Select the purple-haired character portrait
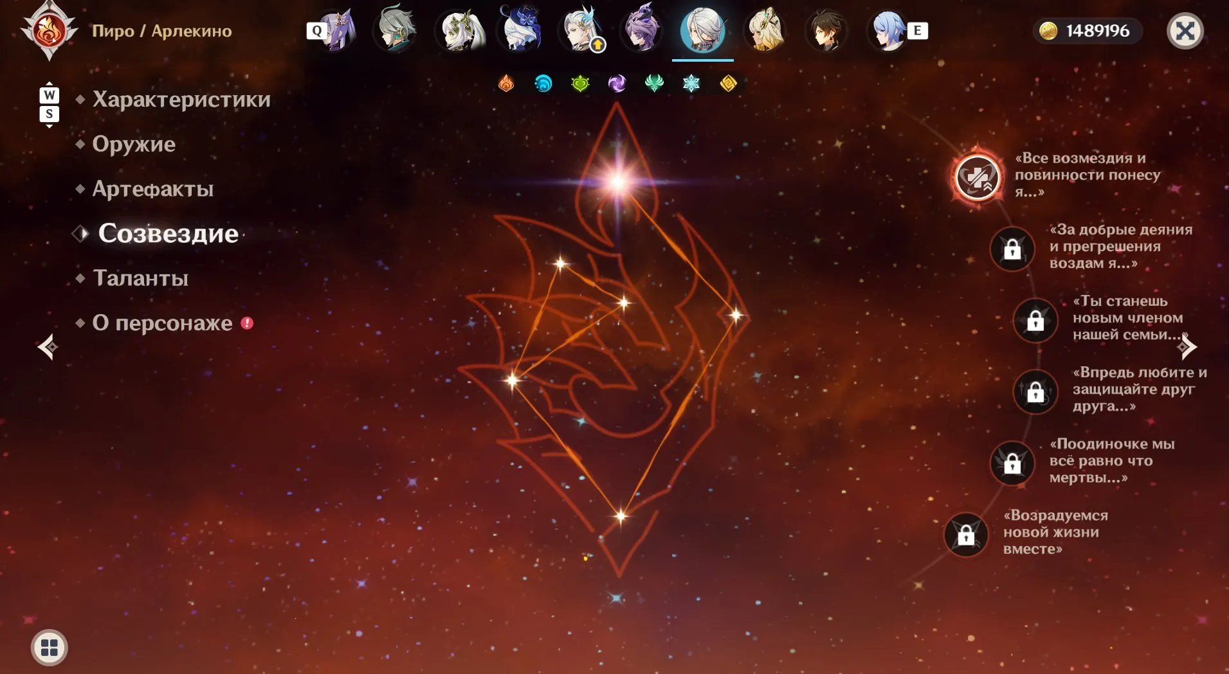 pyautogui.click(x=642, y=30)
